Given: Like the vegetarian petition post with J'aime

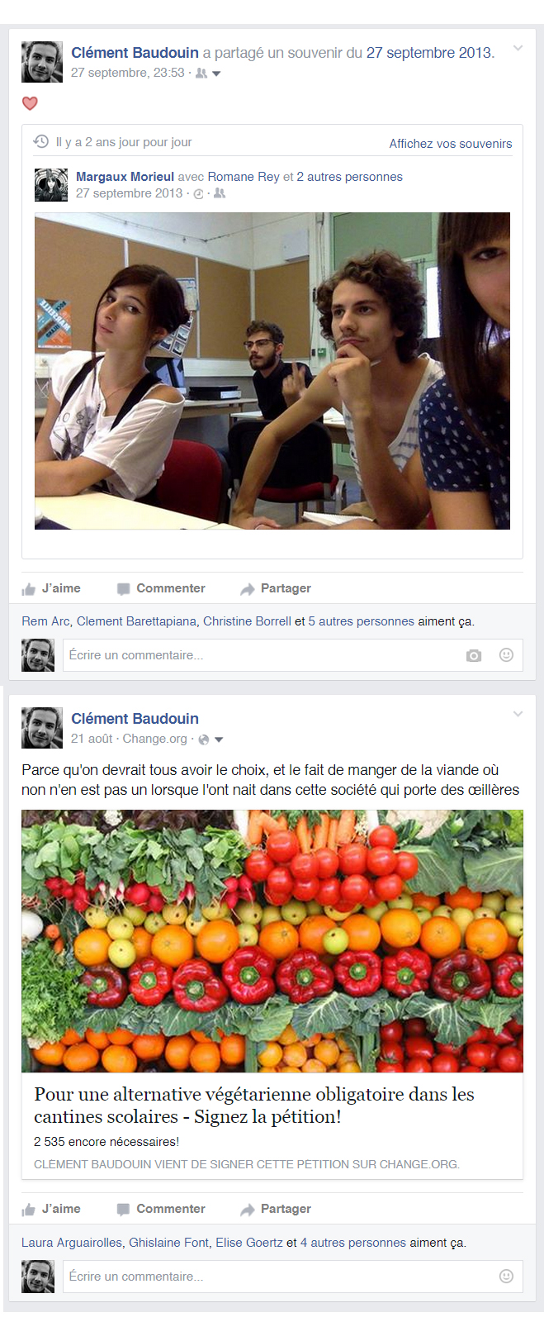Looking at the screenshot, I should pos(51,1209).
